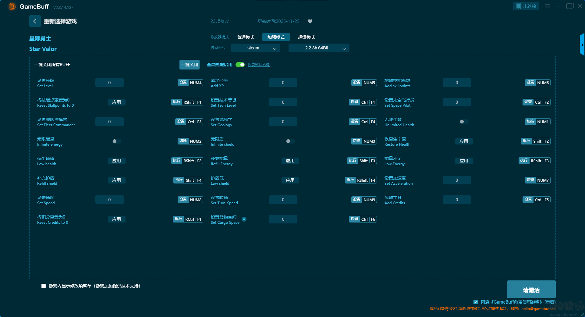This screenshot has width=585, height=317.
Task: Expand the 2.2.3b 64Bit version dropdown
Action: click(319, 48)
